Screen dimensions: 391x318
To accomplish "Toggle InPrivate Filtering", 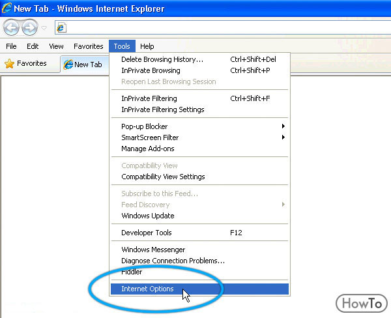I will 199,98.
